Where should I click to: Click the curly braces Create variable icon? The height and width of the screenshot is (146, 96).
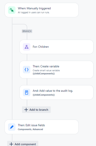26,69
